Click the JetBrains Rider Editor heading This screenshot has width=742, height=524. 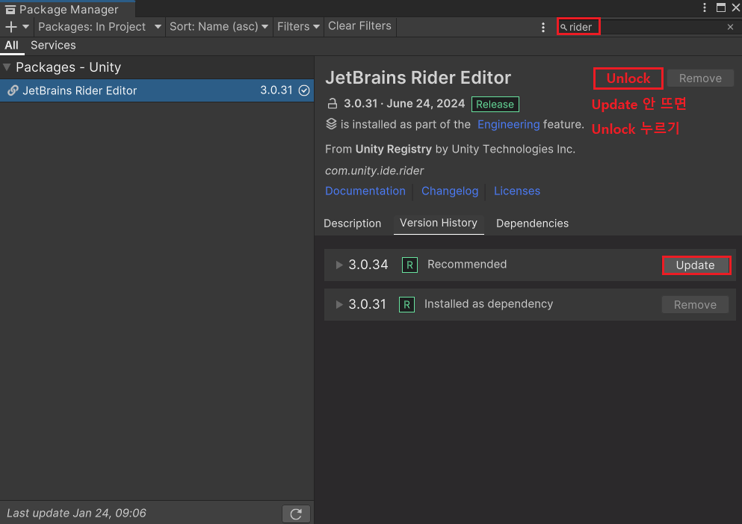point(418,78)
